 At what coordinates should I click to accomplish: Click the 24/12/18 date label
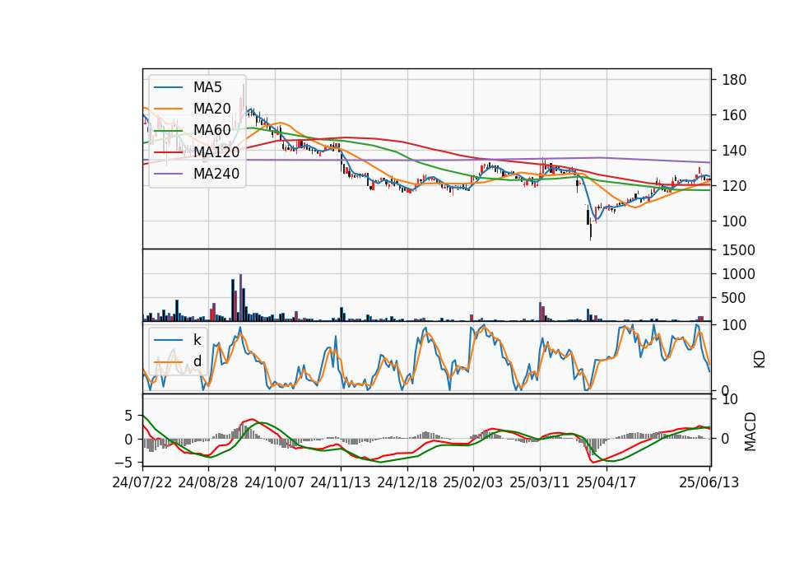(407, 482)
